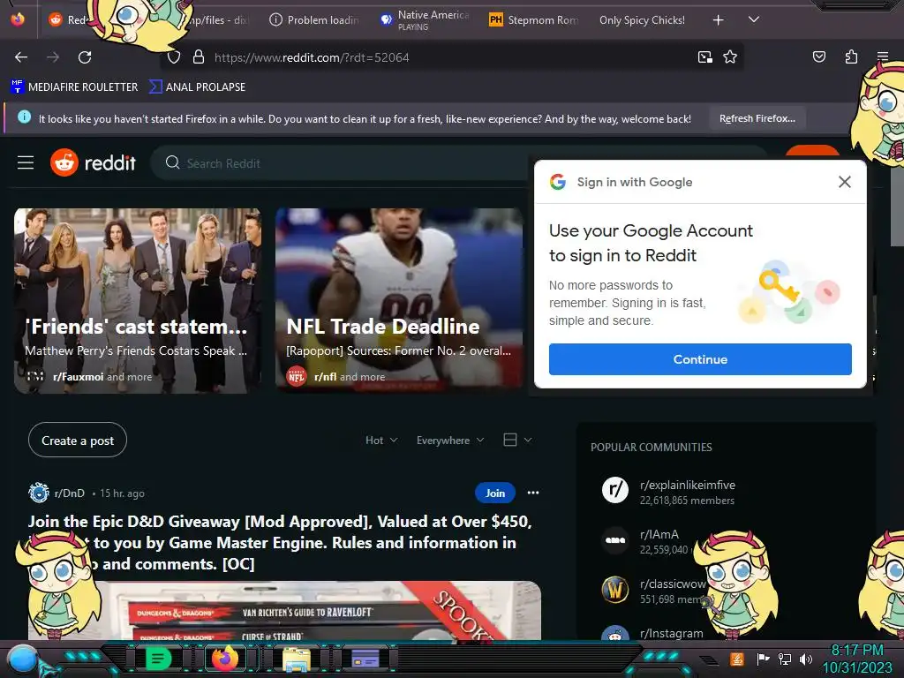Expand the Hot sort dropdown
The width and height of the screenshot is (904, 678).
tap(381, 440)
